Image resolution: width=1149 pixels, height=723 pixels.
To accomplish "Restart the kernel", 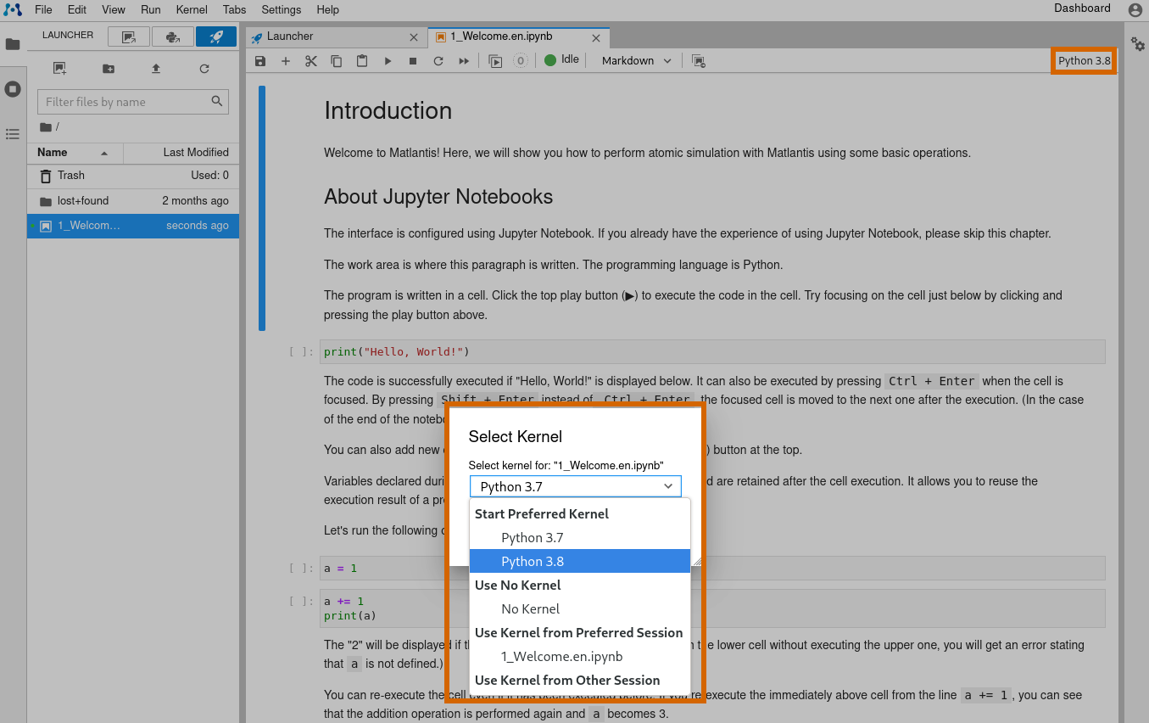I will pyautogui.click(x=438, y=61).
